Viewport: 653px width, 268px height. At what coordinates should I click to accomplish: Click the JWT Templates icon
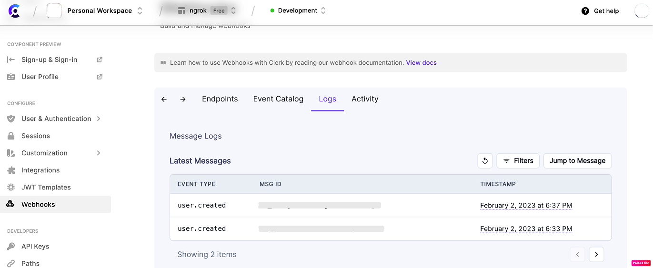click(x=11, y=187)
